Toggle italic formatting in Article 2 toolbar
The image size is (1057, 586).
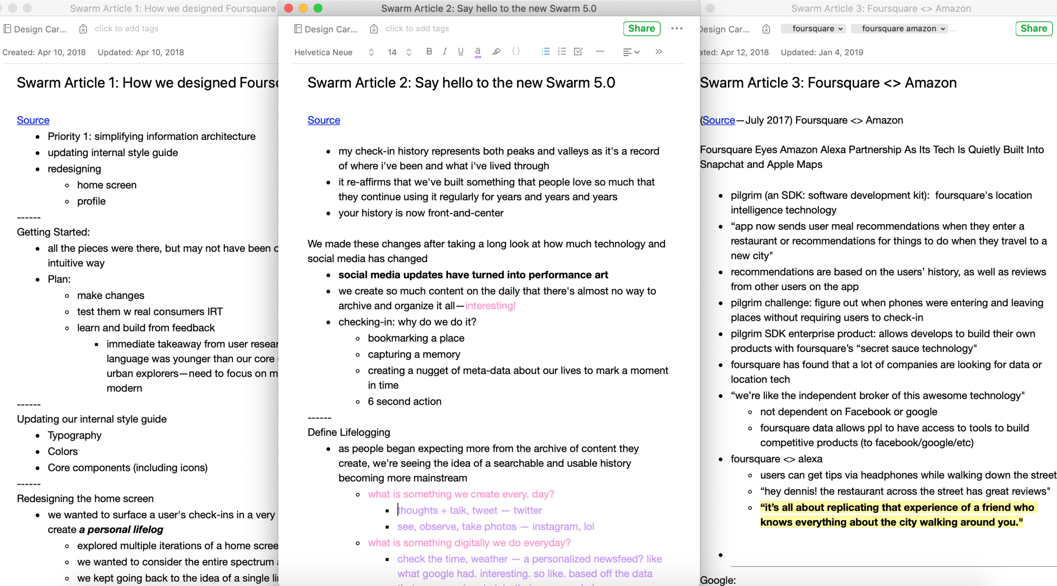point(444,52)
